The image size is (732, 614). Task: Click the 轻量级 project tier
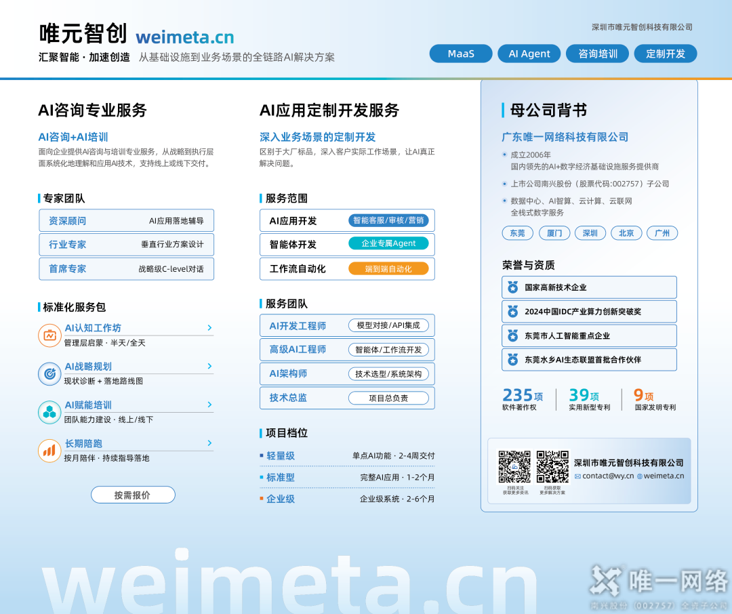[x=281, y=455]
